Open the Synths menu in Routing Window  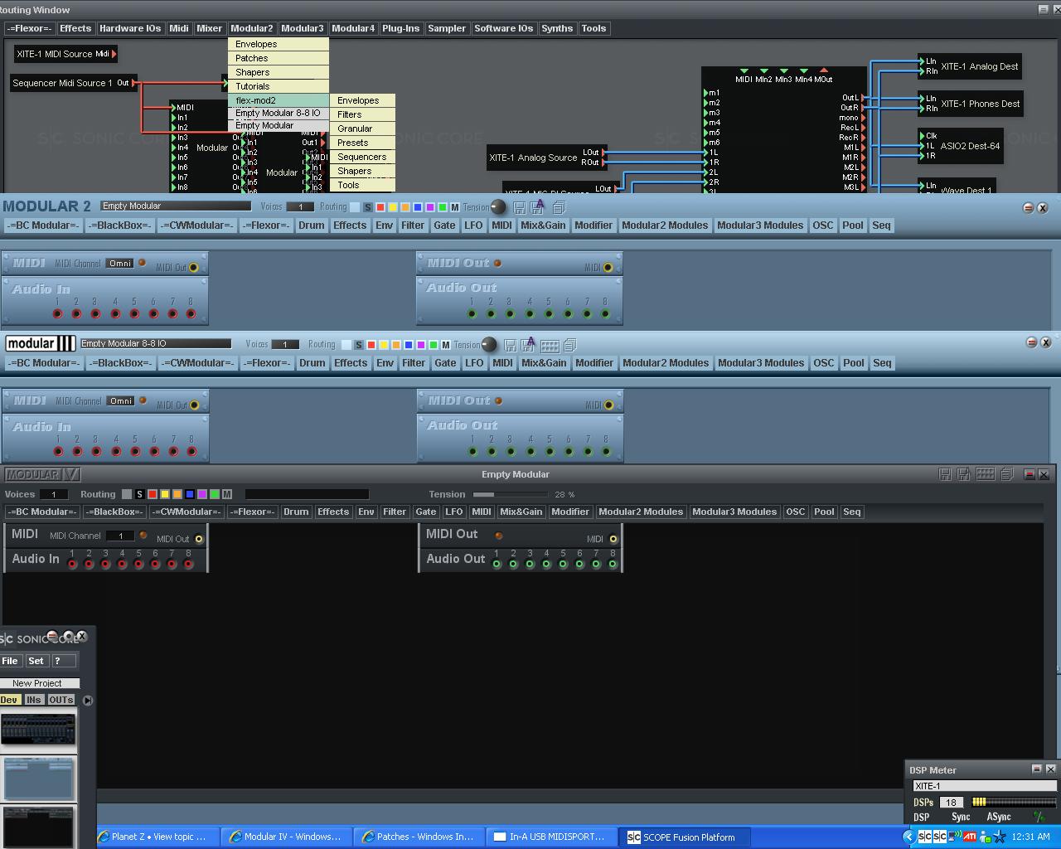tap(556, 28)
